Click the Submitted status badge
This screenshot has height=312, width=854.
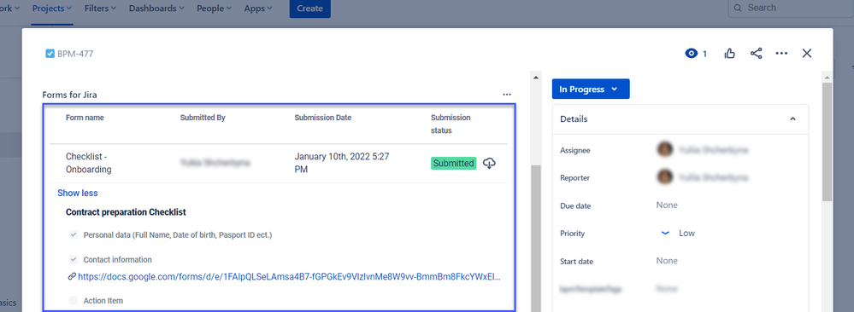(x=454, y=163)
